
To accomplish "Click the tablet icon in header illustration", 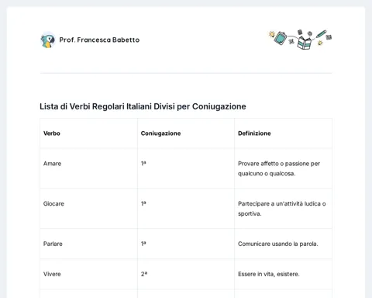I will pyautogui.click(x=281, y=38).
